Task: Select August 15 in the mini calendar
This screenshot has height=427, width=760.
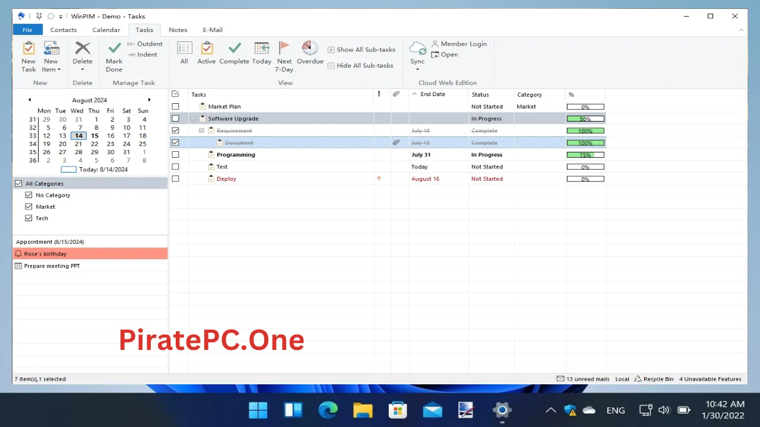Action: pos(94,136)
